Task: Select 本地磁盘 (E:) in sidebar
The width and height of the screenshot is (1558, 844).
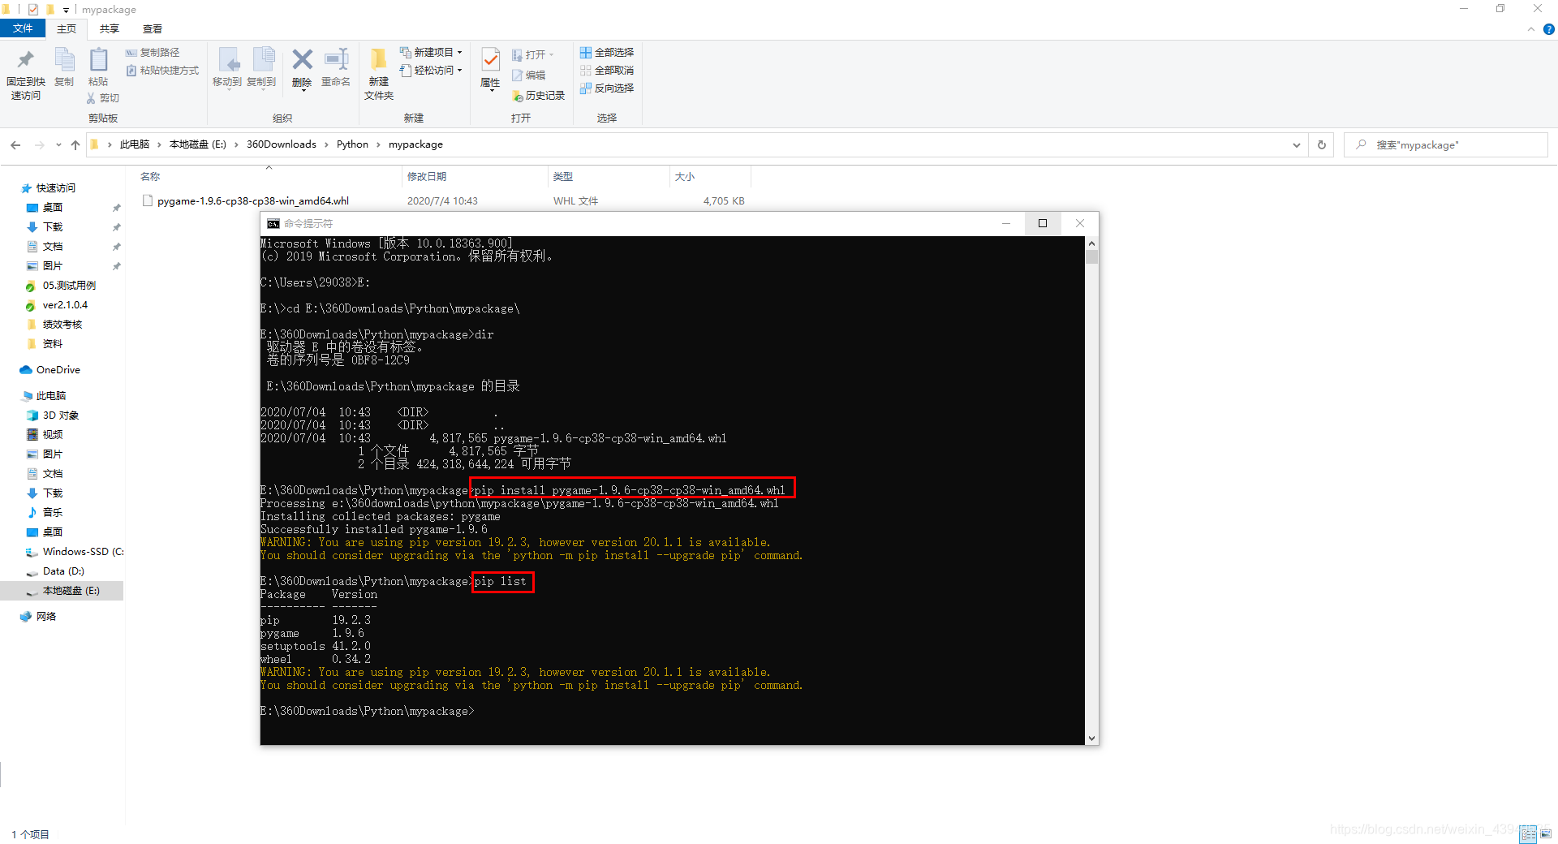Action: pos(62,591)
